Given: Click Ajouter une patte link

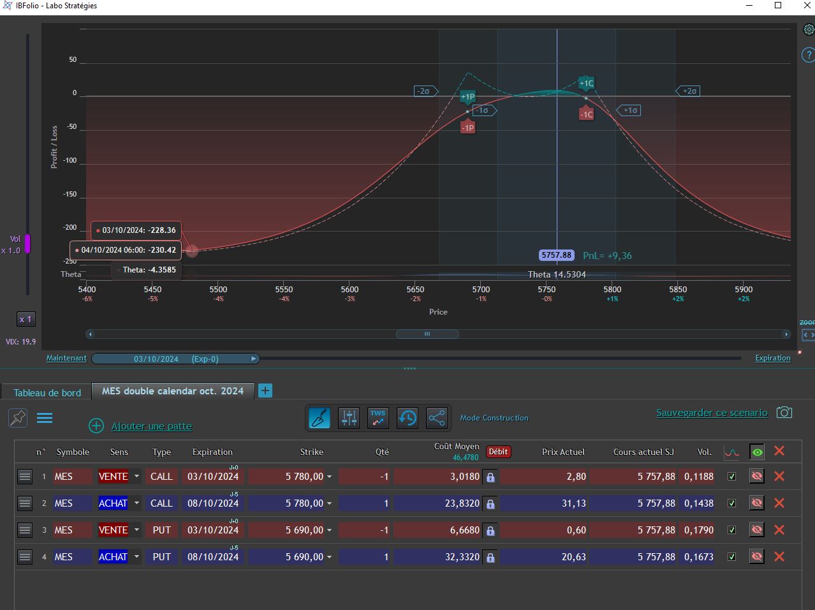Looking at the screenshot, I should [x=152, y=426].
